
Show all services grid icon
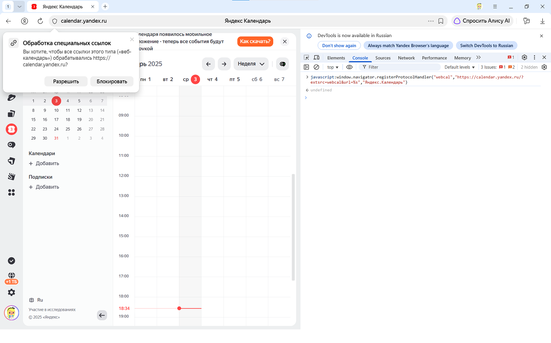tap(12, 192)
